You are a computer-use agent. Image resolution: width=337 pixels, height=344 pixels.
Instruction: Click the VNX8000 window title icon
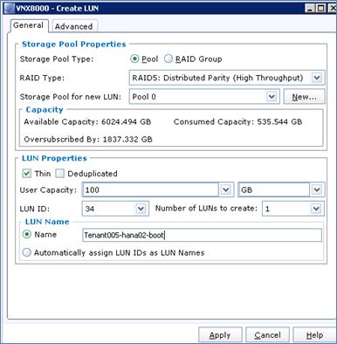click(10, 8)
